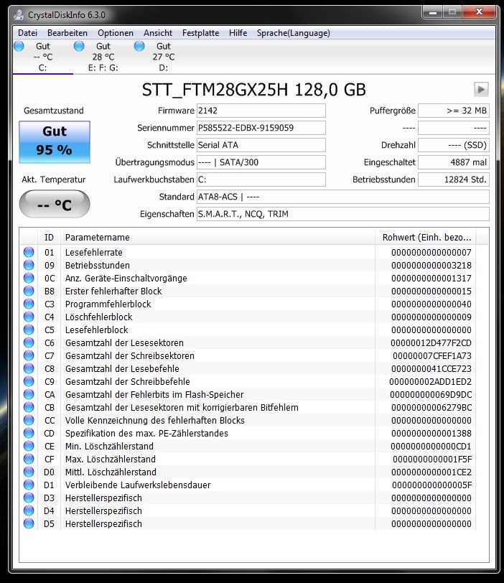Click the CrystalDiskInfo title bar icon
Image resolution: width=504 pixels, height=583 pixels.
point(19,15)
